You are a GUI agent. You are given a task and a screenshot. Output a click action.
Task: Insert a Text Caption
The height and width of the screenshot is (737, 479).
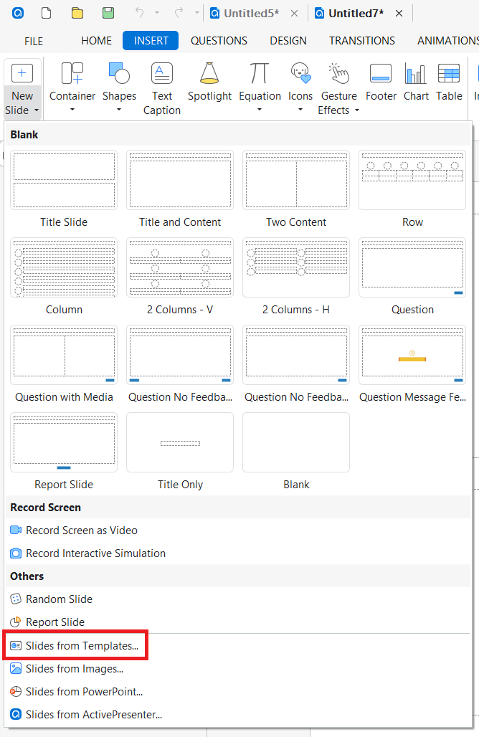coord(162,88)
